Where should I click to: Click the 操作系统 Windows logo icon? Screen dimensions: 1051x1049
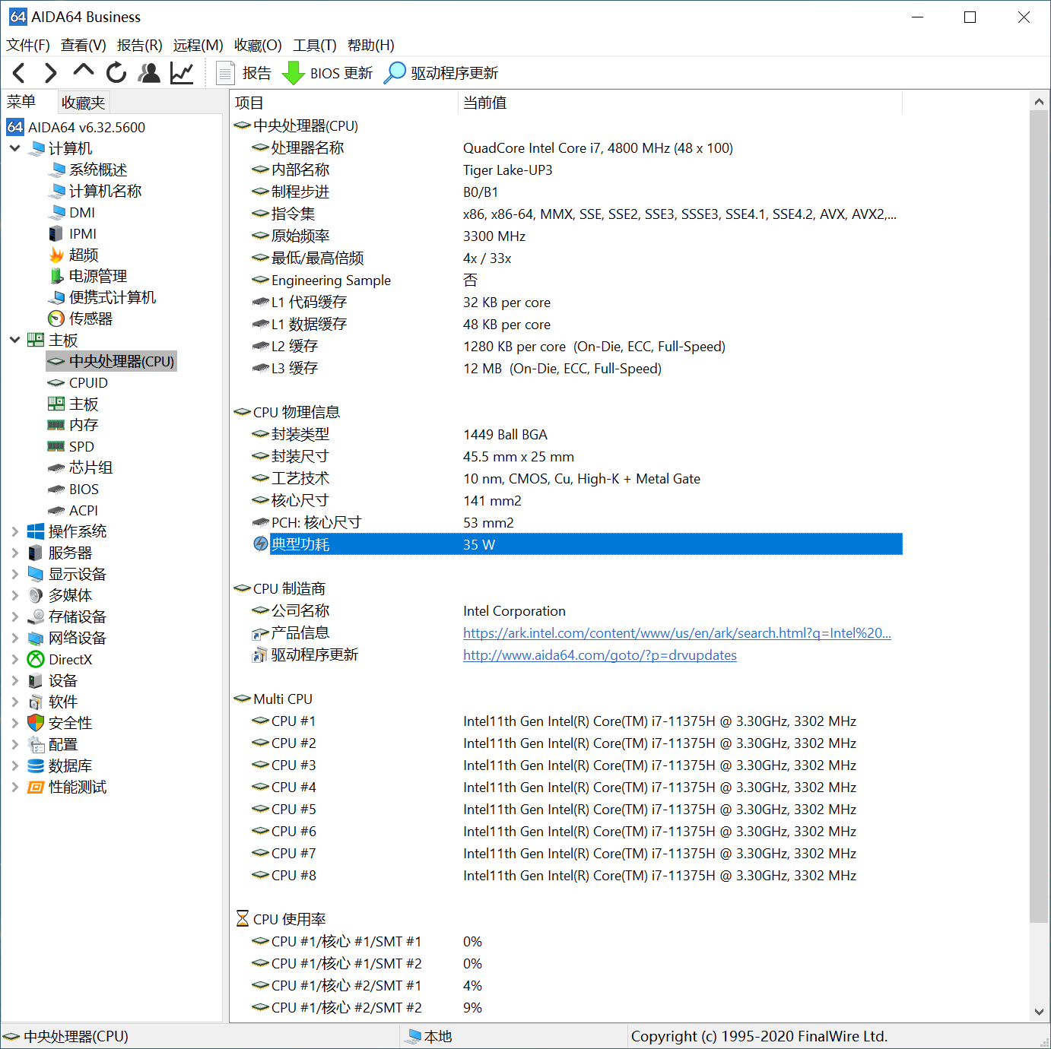coord(36,531)
